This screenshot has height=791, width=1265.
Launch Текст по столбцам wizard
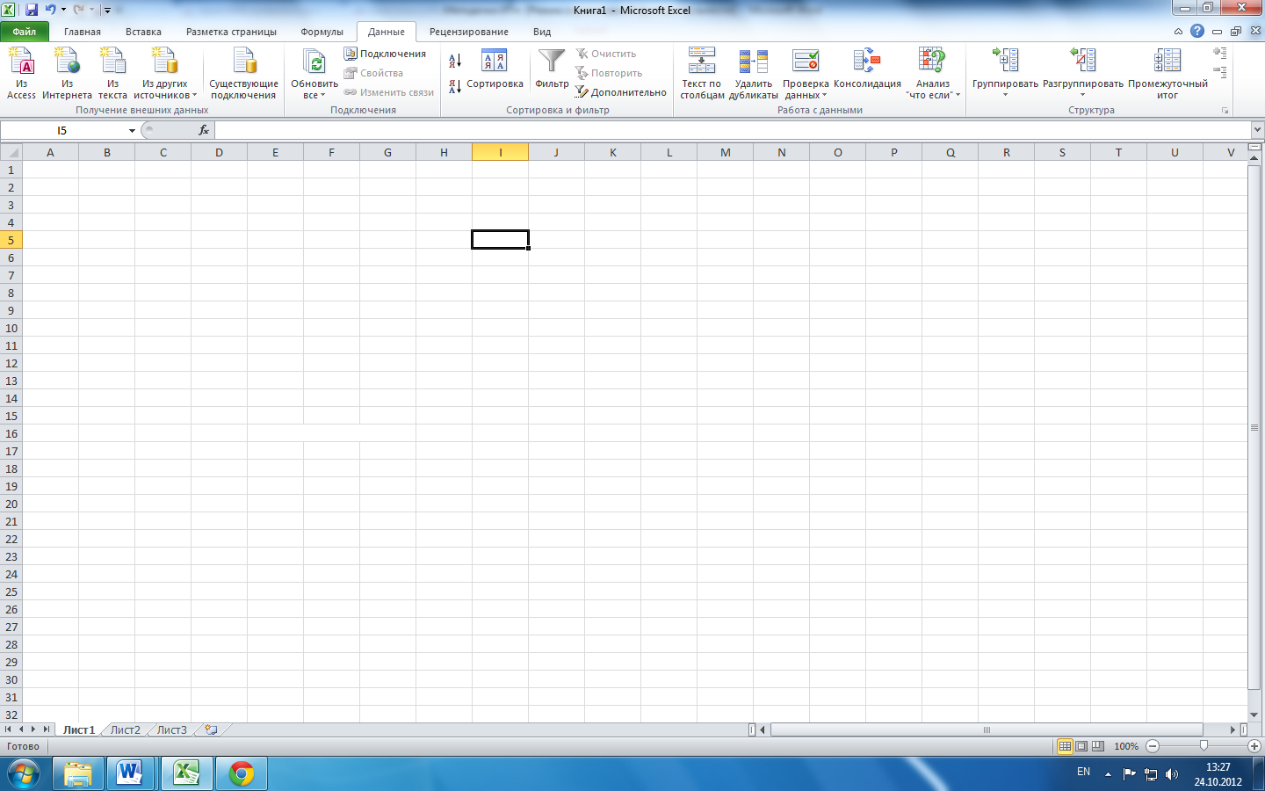click(702, 73)
